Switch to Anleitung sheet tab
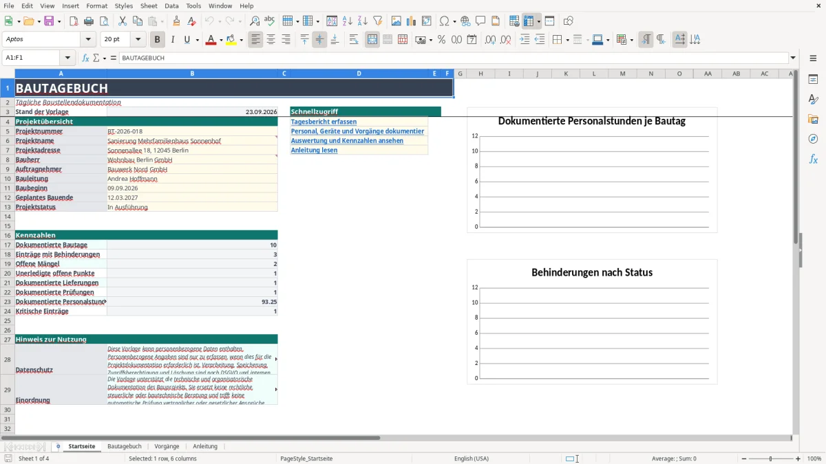 [x=205, y=446]
